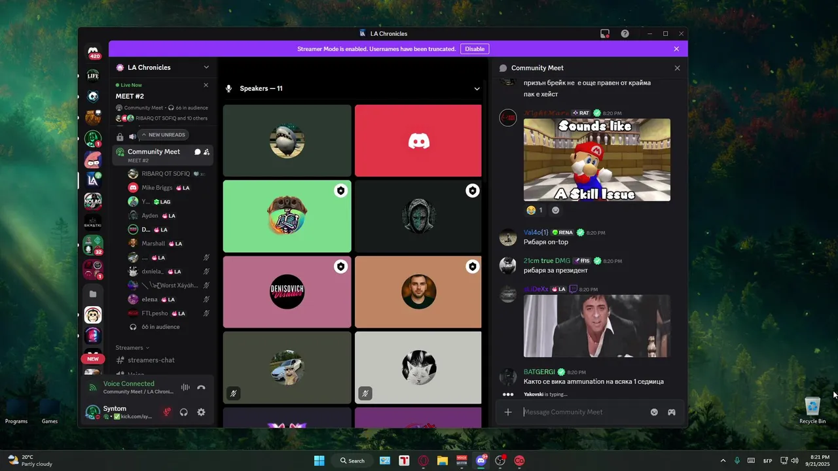Viewport: 838px width, 471px height.
Task: Collapse the Streamers category
Action: coord(132,347)
